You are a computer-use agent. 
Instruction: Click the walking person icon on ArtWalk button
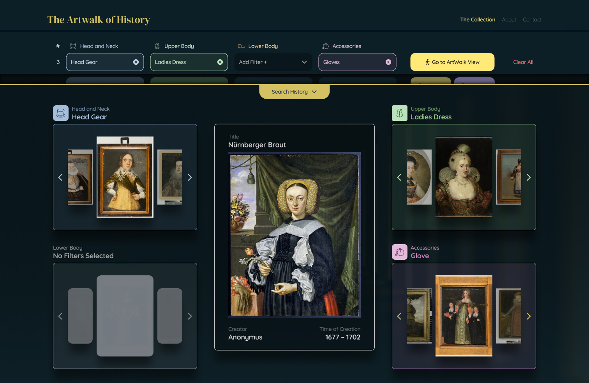428,62
